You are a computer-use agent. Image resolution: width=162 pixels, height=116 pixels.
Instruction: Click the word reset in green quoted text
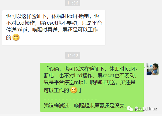[108, 76]
